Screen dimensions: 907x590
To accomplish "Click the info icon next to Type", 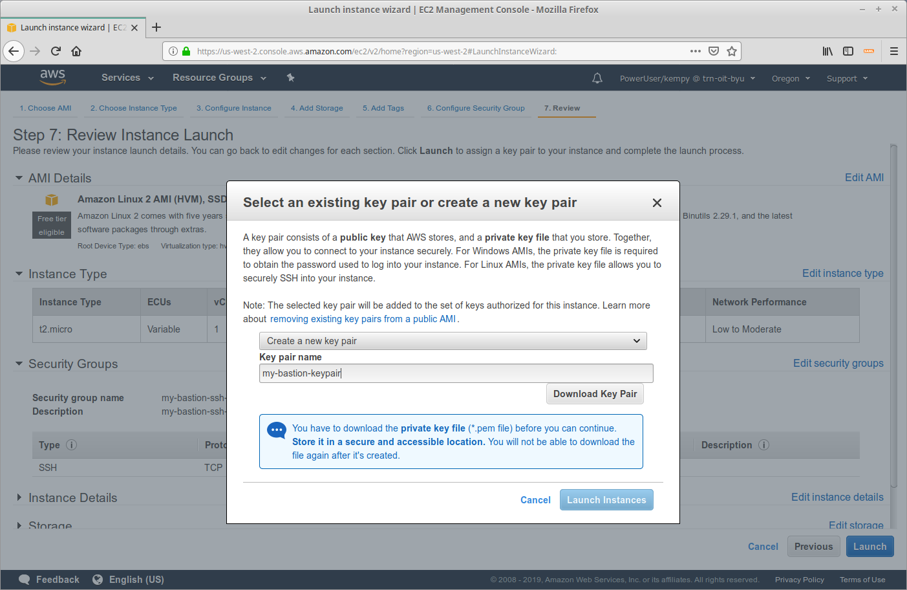I will pos(72,445).
